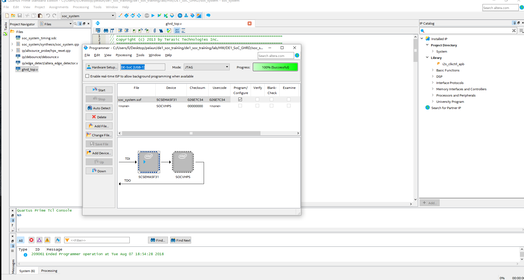Screen dimensions: 524x280
Task: Open the JTAG Mode dropdown
Action: (207, 67)
